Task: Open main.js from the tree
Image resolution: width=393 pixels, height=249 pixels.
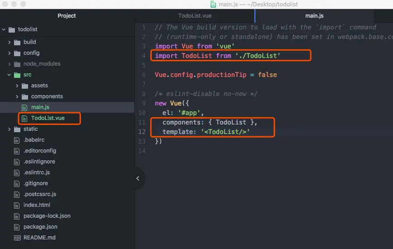Action: (40, 107)
